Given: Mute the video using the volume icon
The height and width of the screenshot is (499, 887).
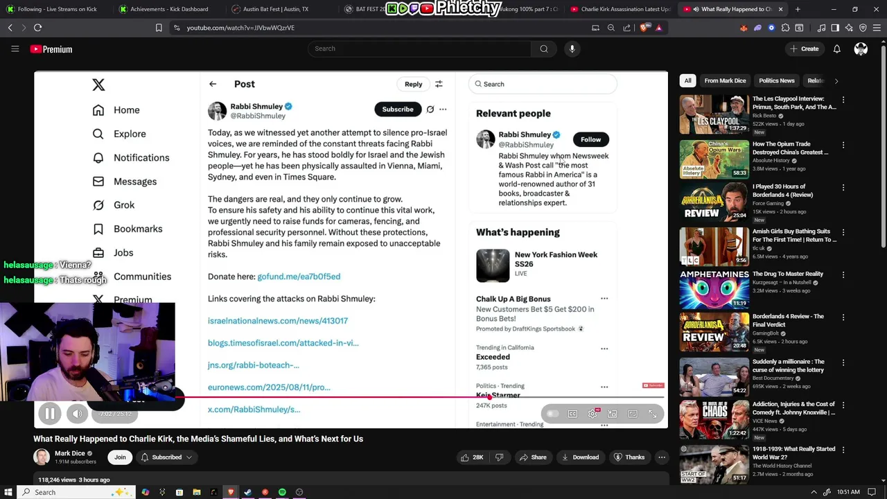Looking at the screenshot, I should [x=77, y=414].
